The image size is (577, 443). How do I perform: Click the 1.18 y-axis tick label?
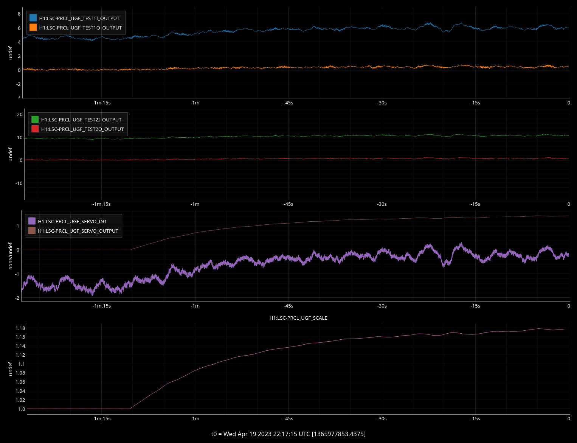click(x=20, y=328)
